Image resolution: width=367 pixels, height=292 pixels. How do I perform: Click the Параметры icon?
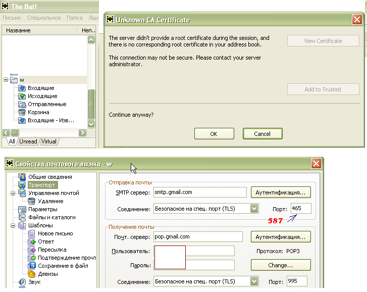pos(22,209)
